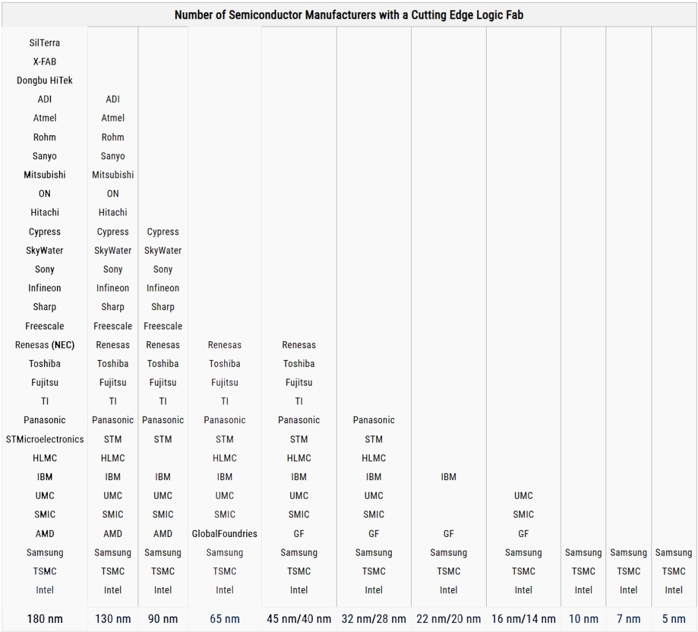Open the 10 nm column link
698x632 pixels.
[583, 618]
